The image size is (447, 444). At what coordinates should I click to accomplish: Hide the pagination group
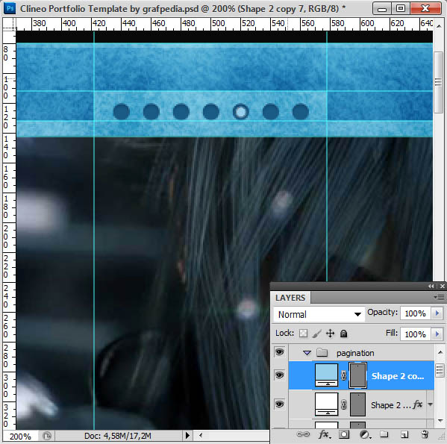[279, 352]
